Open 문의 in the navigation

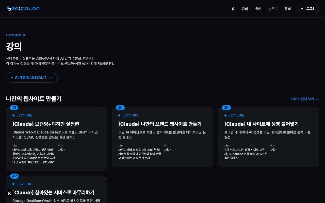[x=288, y=9]
